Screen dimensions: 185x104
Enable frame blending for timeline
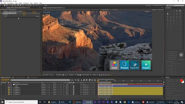pos(84,80)
